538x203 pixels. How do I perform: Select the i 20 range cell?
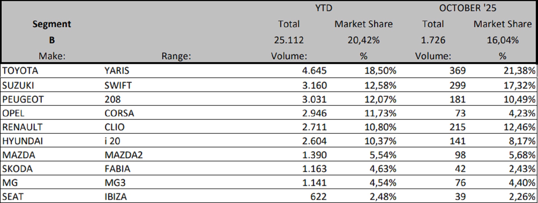tap(112, 141)
